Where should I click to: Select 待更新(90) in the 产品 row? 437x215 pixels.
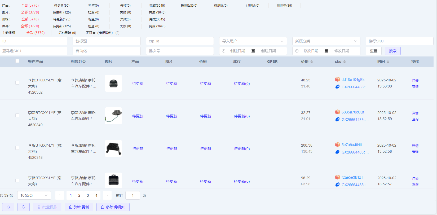(x=62, y=6)
